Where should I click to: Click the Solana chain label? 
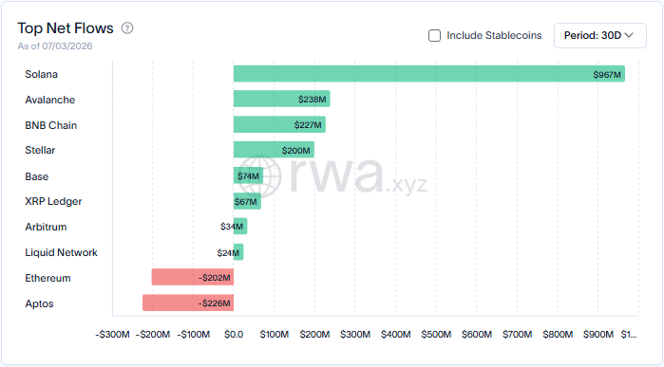coord(42,74)
